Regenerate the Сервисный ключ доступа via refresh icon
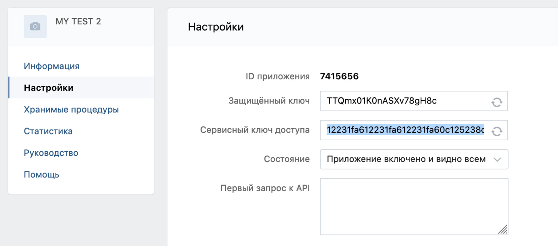Image resolution: width=558 pixels, height=246 pixels. (497, 131)
